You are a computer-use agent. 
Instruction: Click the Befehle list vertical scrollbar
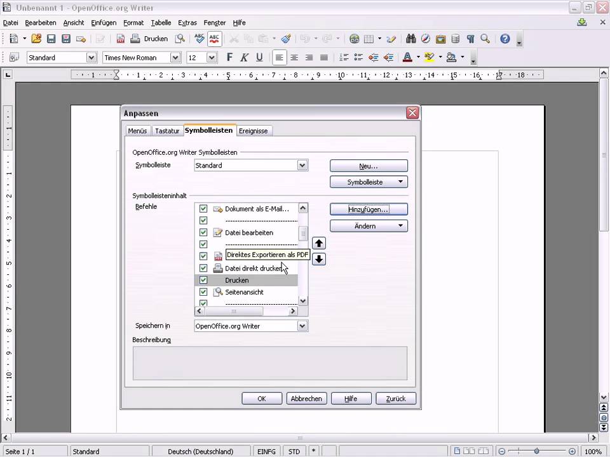coord(303,255)
